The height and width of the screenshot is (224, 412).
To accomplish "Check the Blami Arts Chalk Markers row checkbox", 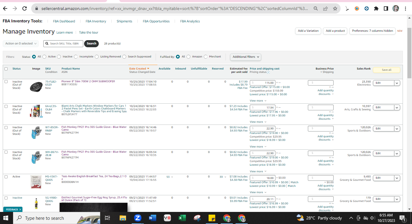I will point(6,106).
